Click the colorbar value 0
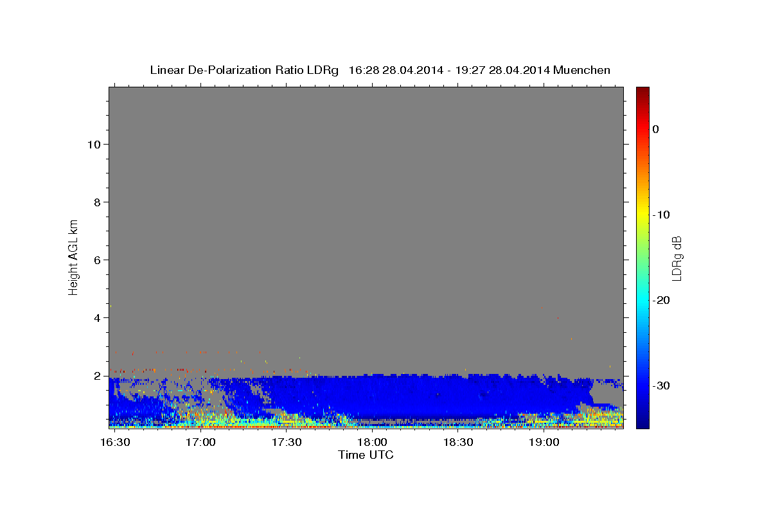771x514 pixels. click(656, 129)
